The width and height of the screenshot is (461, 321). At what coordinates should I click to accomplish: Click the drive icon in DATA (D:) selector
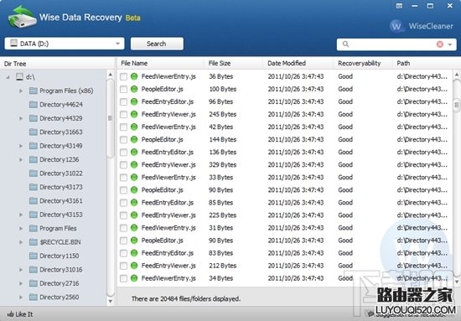[13, 44]
